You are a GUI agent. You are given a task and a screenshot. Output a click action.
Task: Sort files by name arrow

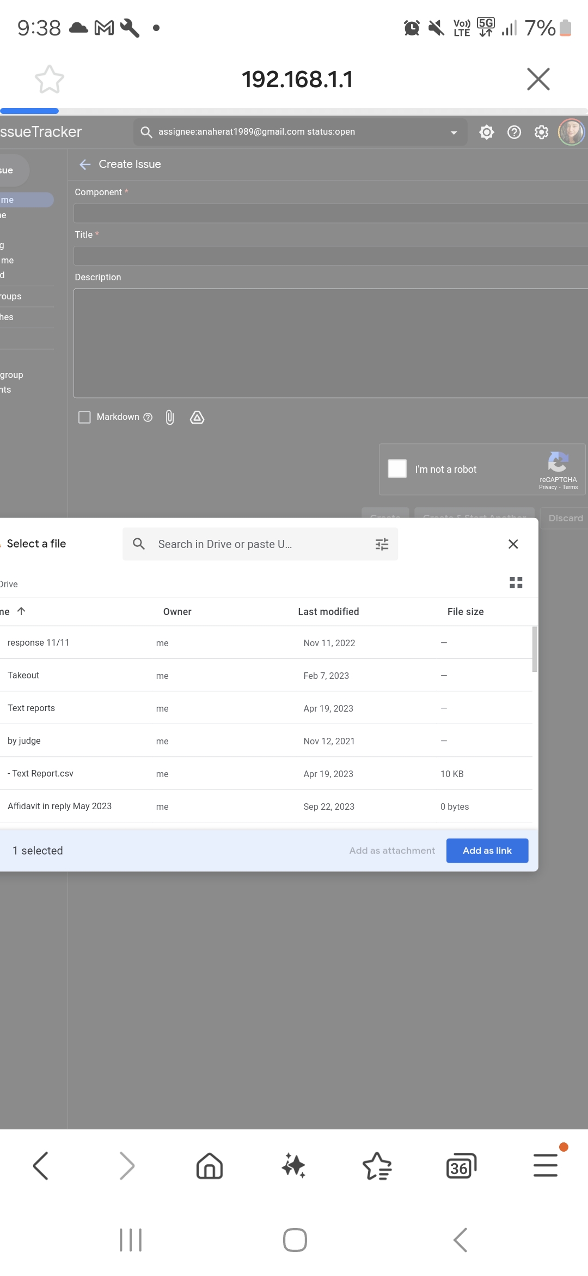tap(21, 611)
